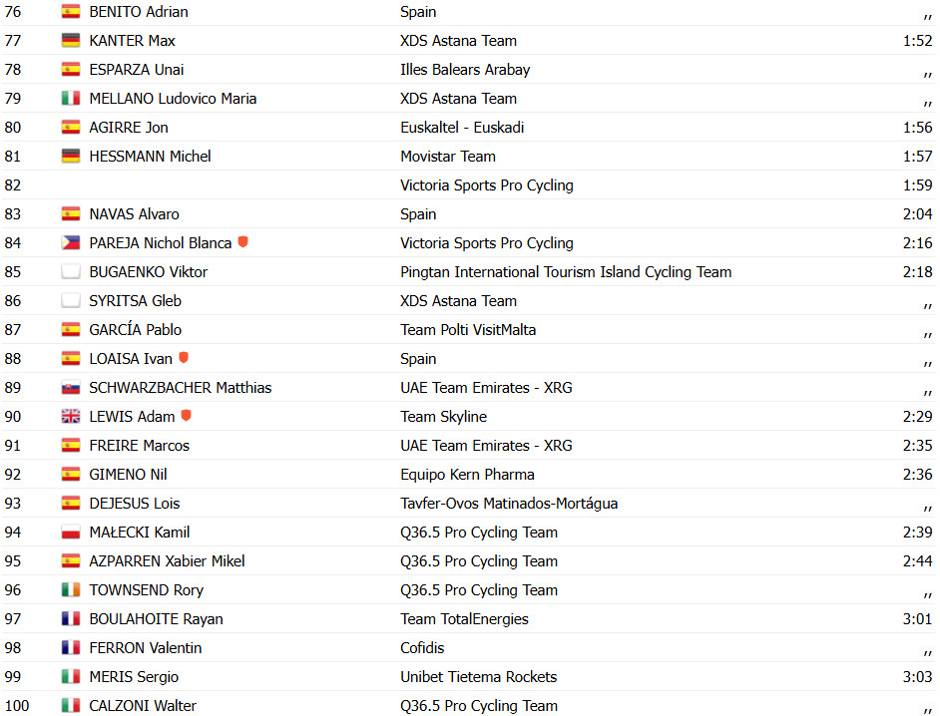Open rider KANTER Max

[x=132, y=40]
